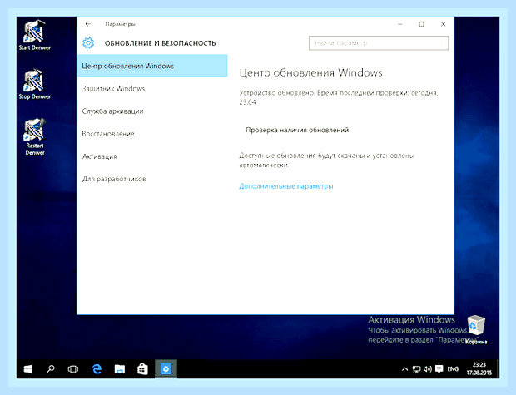Open taskbar search magnifier

(50, 369)
